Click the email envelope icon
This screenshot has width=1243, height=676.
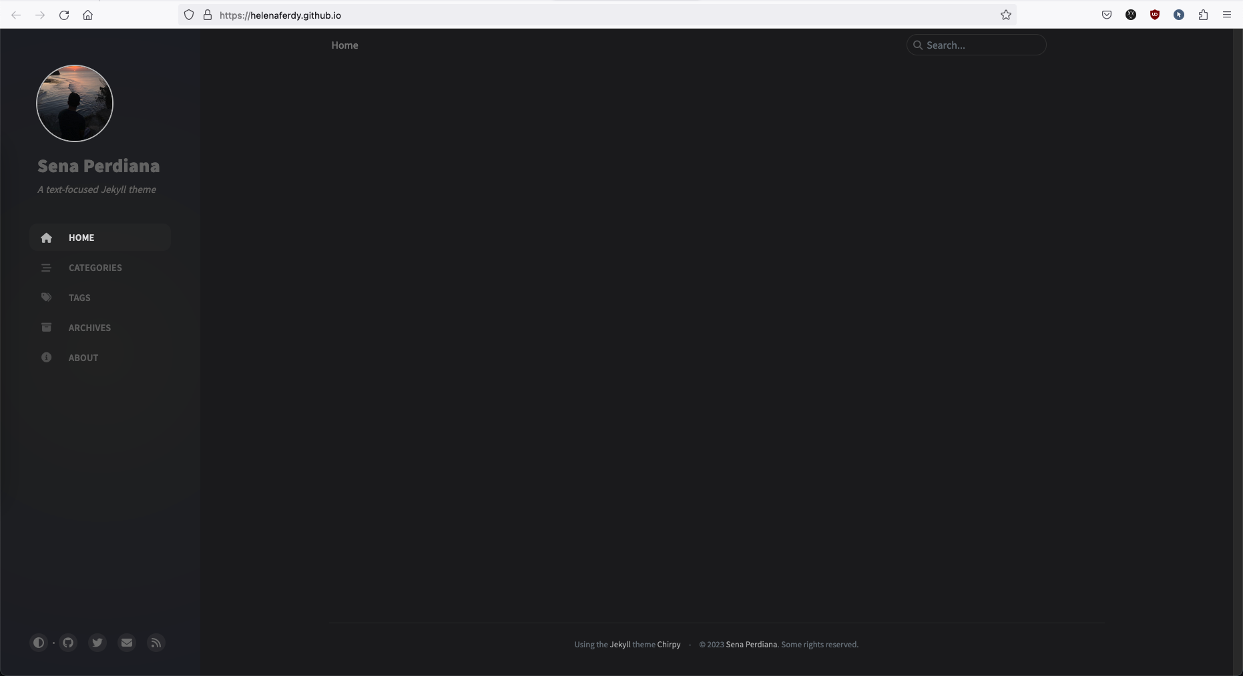click(127, 643)
